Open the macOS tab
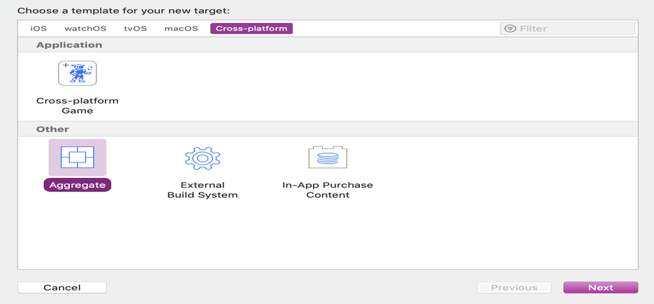This screenshot has width=654, height=304. pos(181,29)
